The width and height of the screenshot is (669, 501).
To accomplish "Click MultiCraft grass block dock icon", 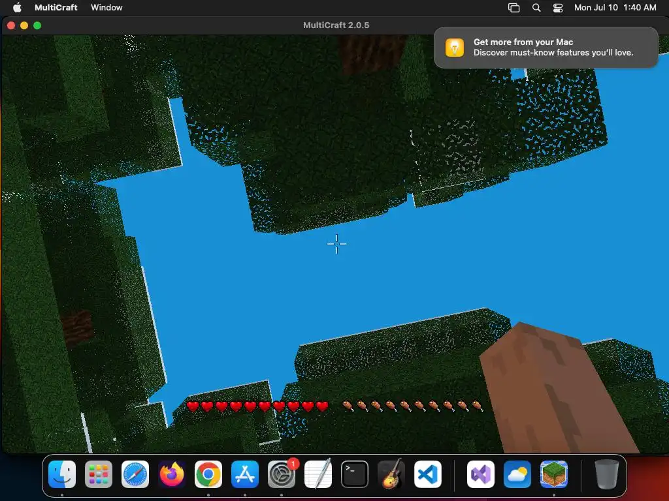I will 554,474.
